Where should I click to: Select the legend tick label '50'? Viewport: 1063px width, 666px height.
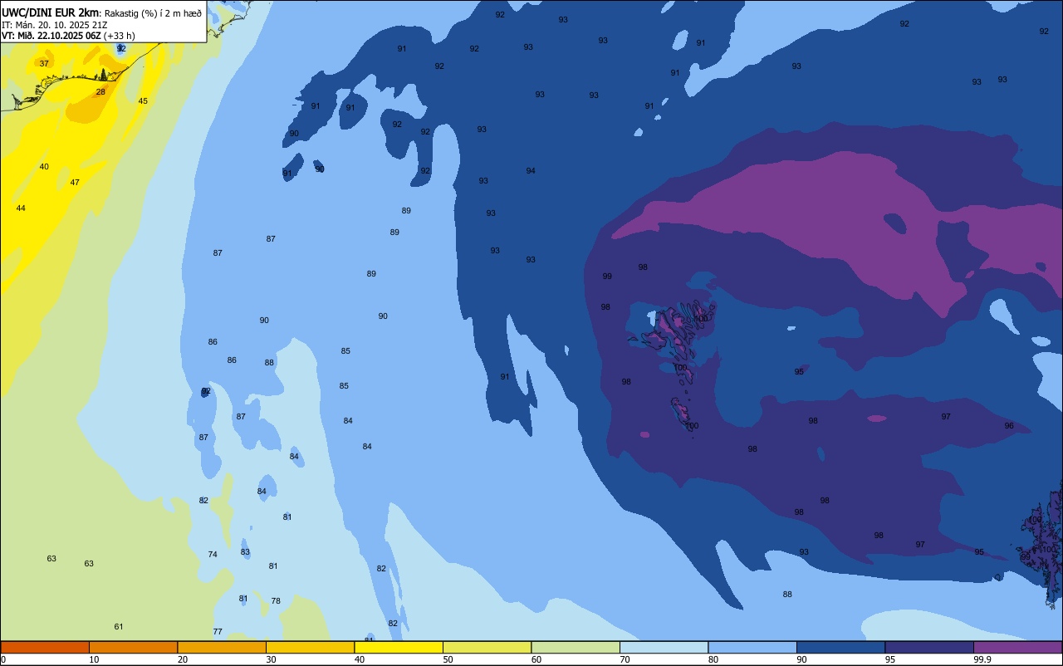[x=448, y=659]
